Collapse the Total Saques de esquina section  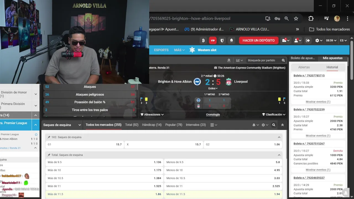point(279,155)
